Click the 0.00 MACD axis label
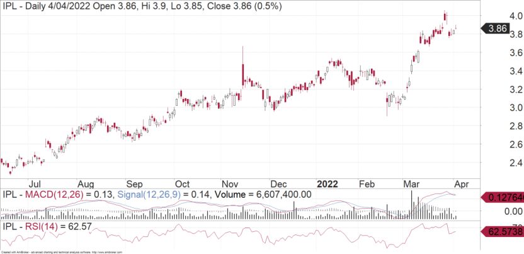Image resolution: width=524 pixels, height=254 pixels. tap(515, 211)
